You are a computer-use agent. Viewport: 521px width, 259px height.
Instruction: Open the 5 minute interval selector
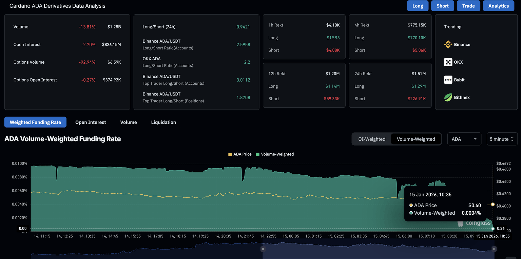(x=502, y=139)
